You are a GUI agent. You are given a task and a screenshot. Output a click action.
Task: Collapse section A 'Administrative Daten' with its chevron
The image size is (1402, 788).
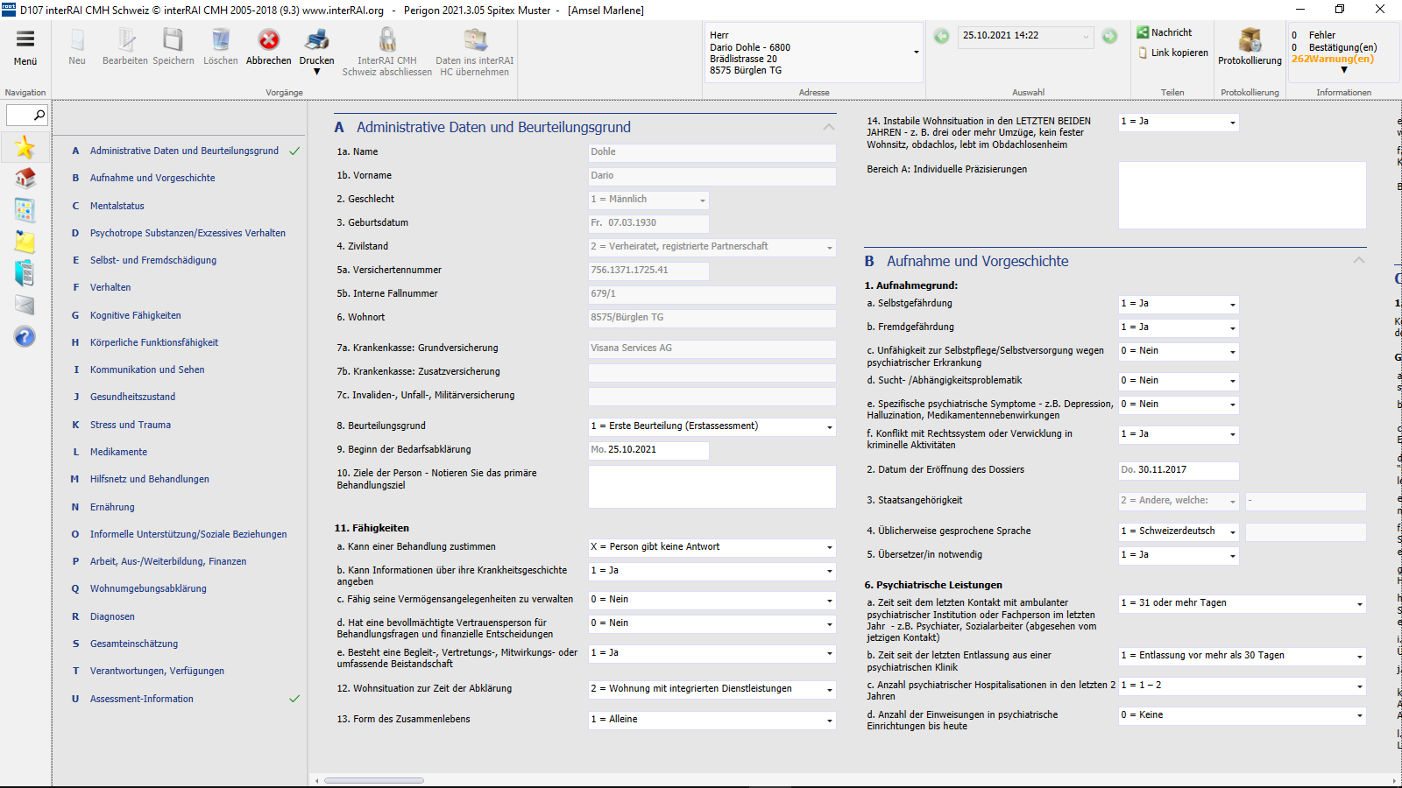pyautogui.click(x=828, y=126)
